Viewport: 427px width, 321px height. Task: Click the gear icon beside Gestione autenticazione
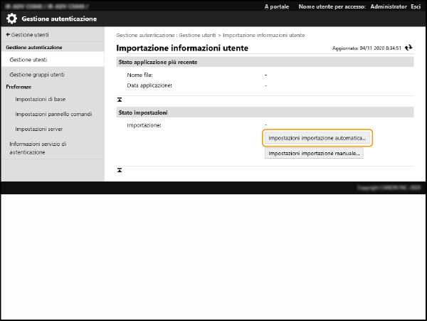12,19
